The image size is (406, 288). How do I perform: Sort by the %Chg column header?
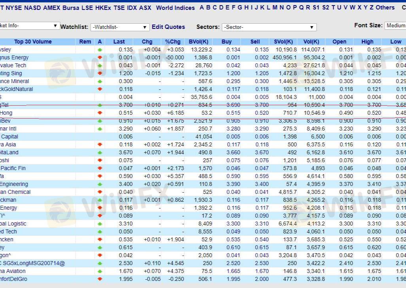(x=173, y=42)
